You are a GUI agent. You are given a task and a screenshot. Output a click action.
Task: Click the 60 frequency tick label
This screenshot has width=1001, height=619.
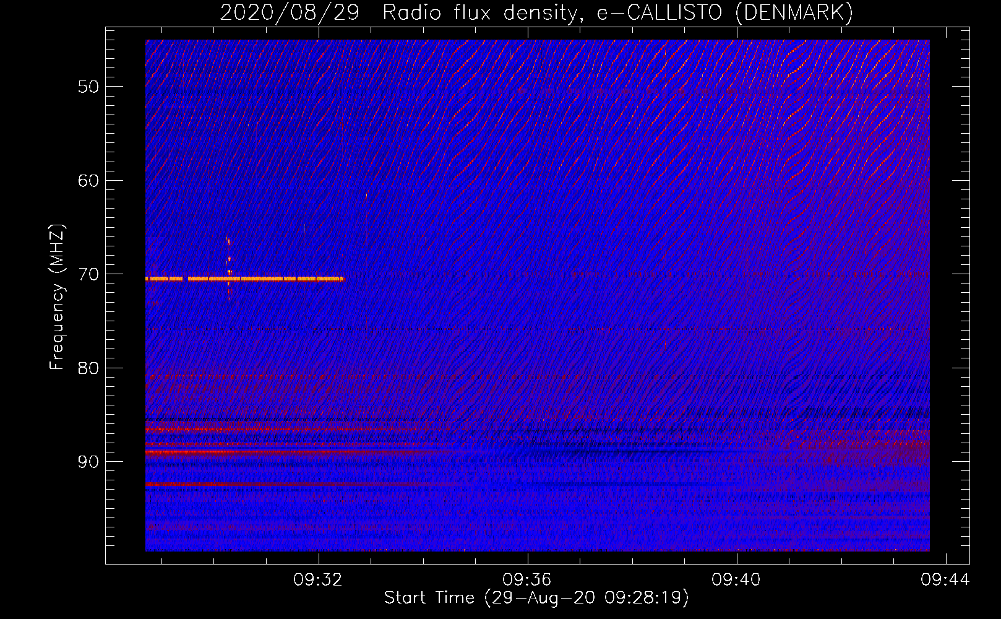click(88, 181)
